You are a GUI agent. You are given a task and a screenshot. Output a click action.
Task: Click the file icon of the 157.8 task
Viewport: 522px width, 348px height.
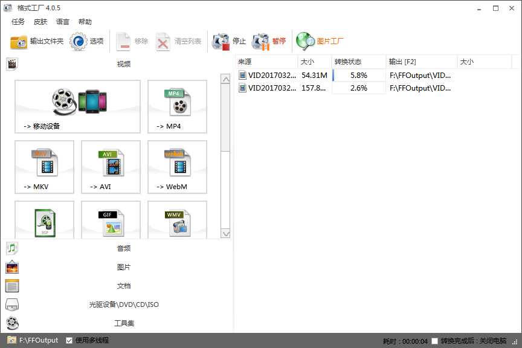coord(242,88)
